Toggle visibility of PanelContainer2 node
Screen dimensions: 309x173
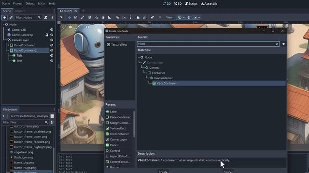(52, 50)
